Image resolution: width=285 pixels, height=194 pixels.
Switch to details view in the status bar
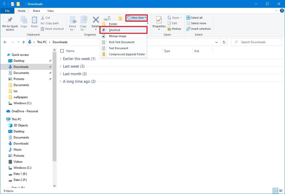coord(276,191)
